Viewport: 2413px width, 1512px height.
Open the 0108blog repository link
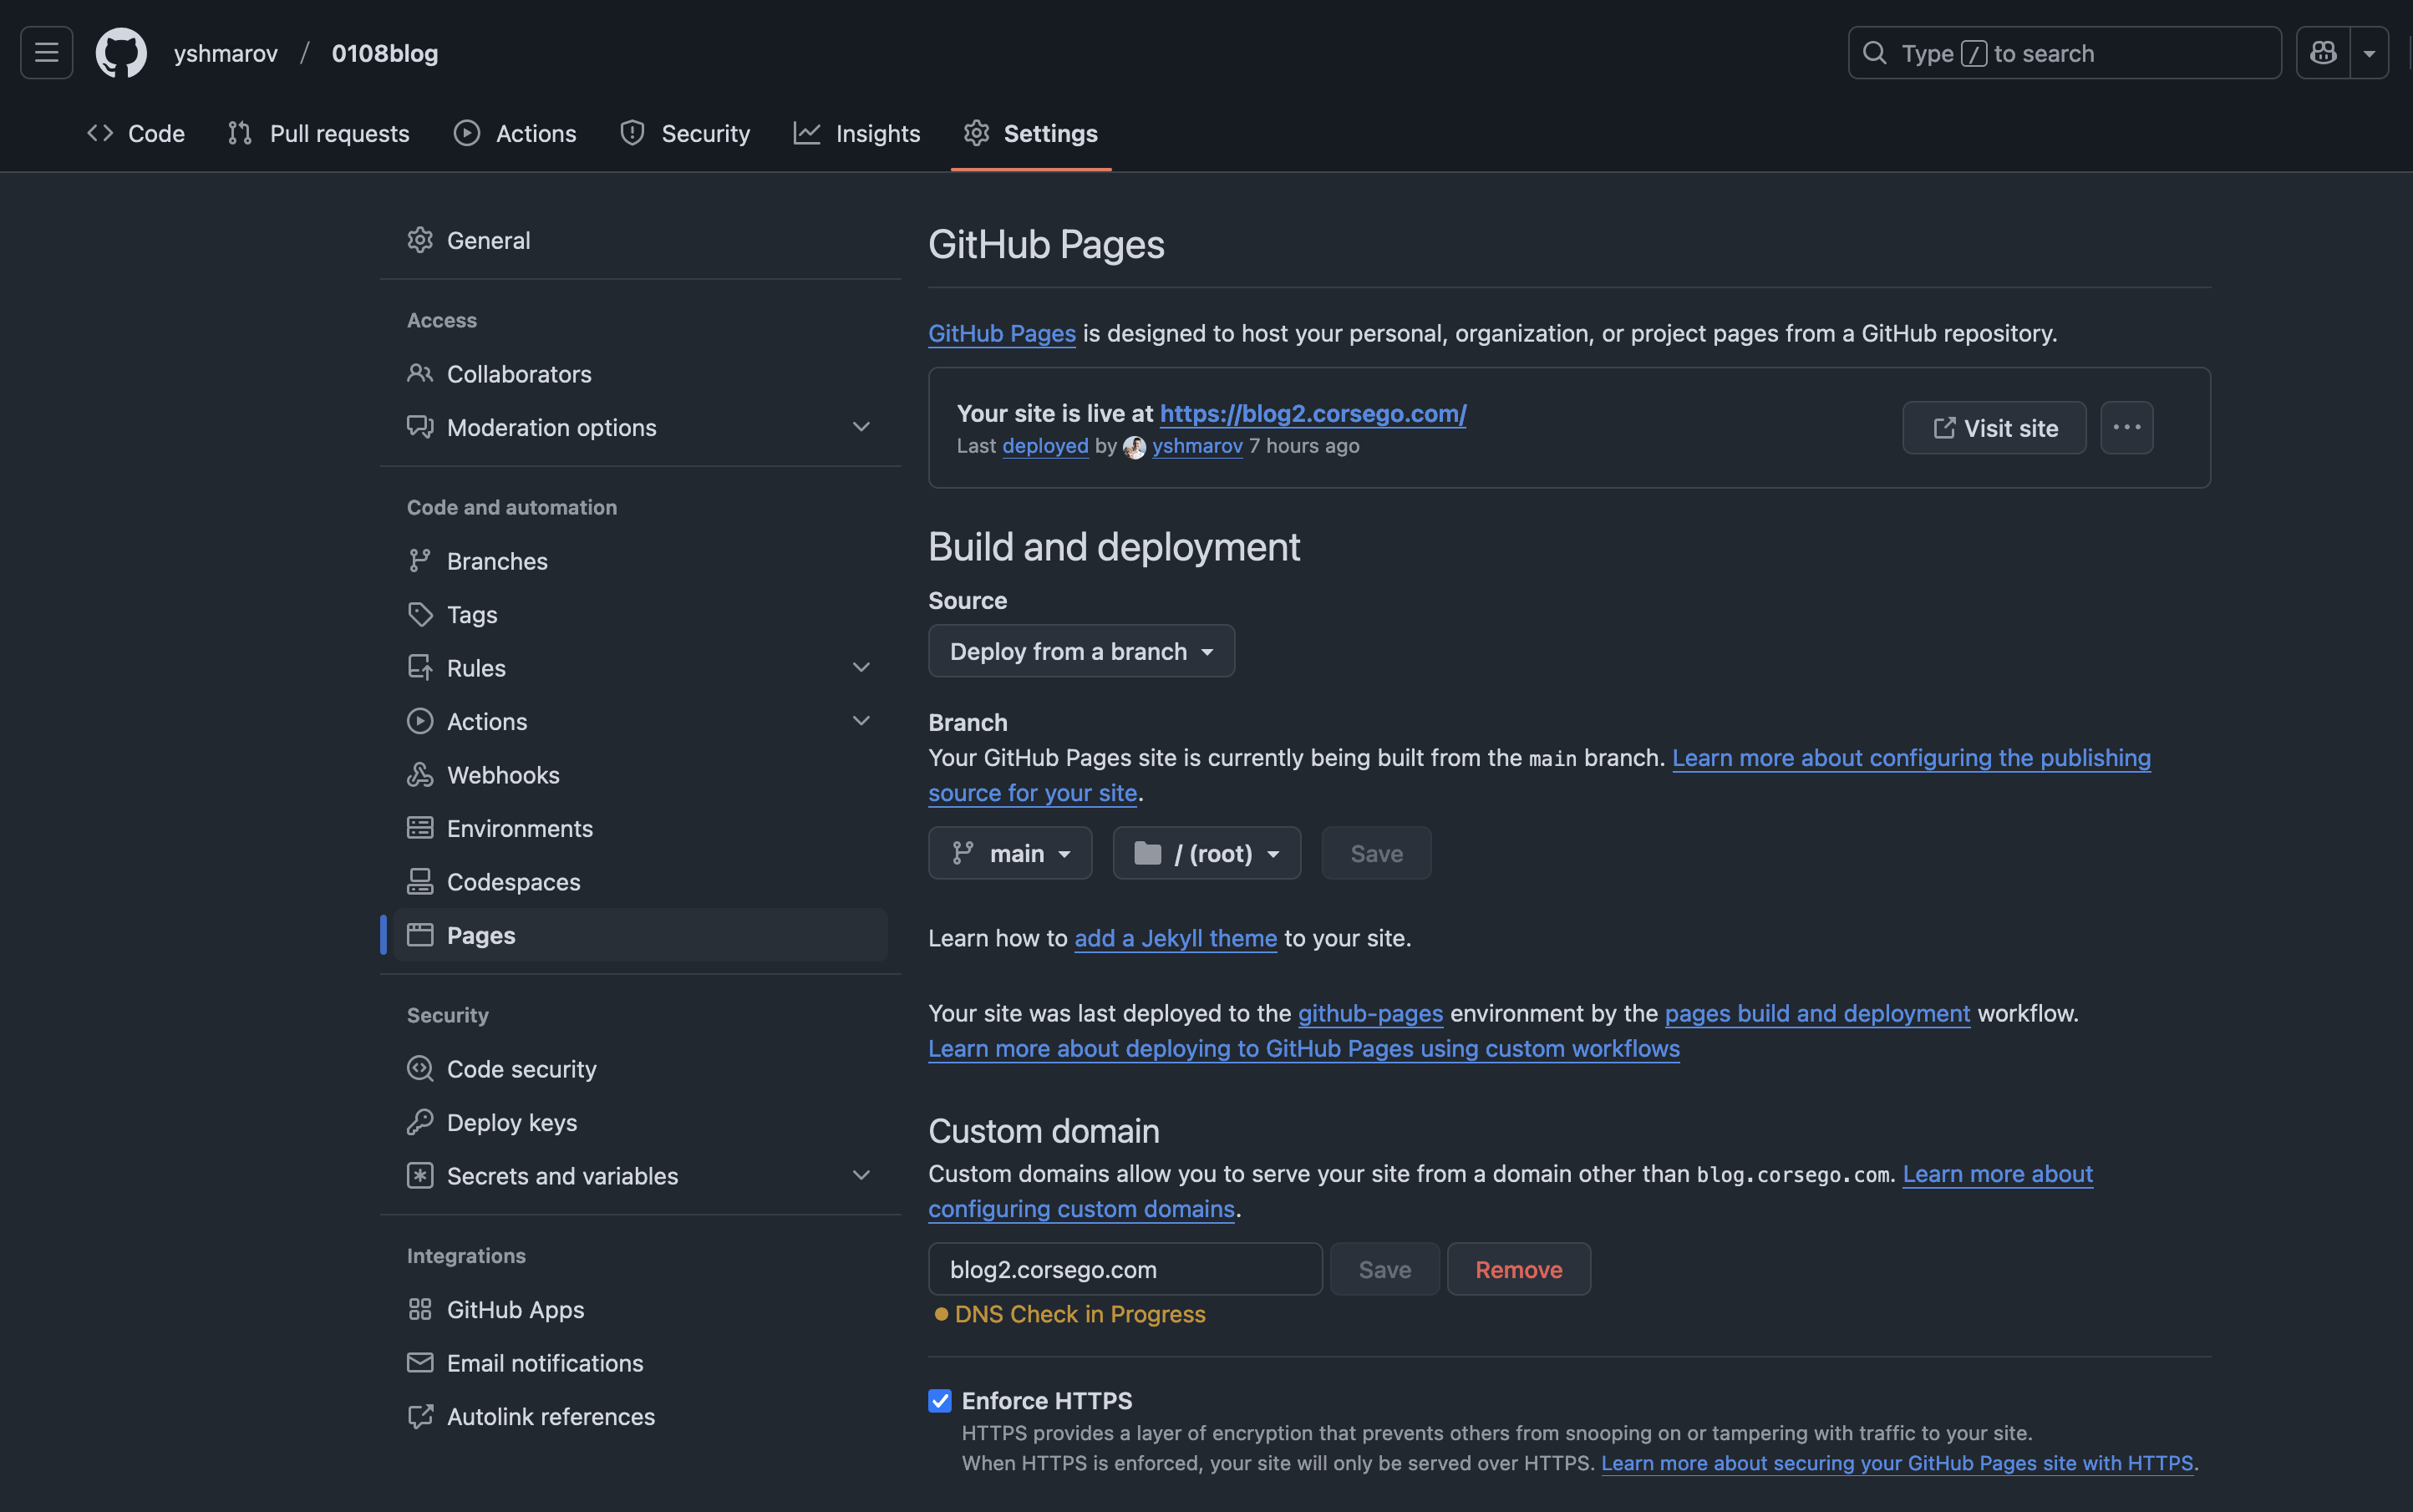385,53
